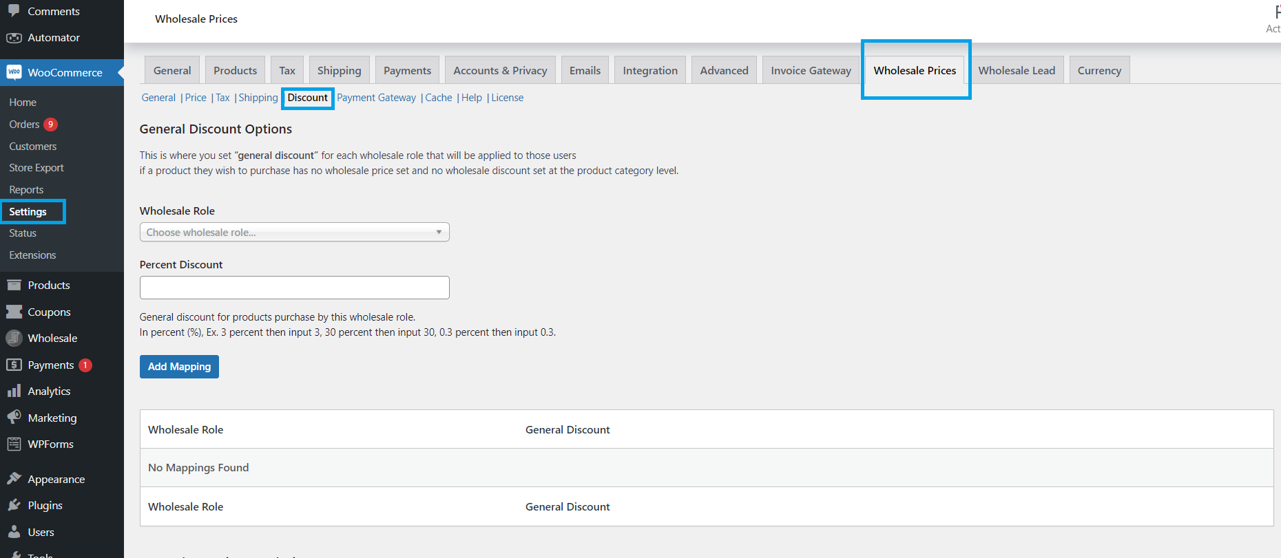Click the WooCommerce logo icon
This screenshot has width=1281, height=558.
pos(14,72)
